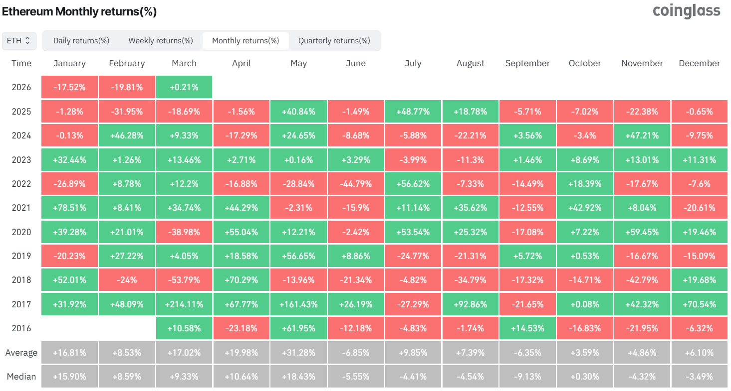731x391 pixels.
Task: Click the April column header
Action: click(242, 63)
